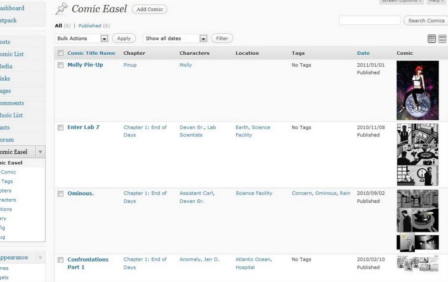The width and height of the screenshot is (448, 282).
Task: Click the Pinup chapter link
Action: point(130,65)
